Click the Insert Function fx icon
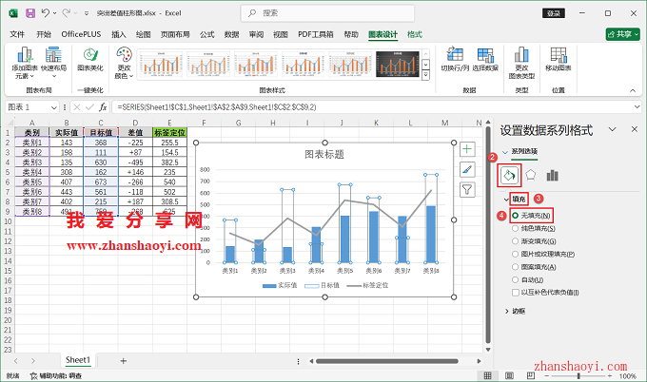 click(x=103, y=107)
